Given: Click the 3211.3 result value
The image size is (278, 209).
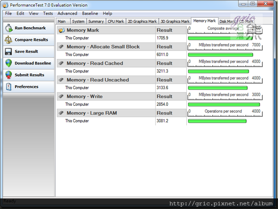Looking at the screenshot, I should pyautogui.click(x=162, y=71).
